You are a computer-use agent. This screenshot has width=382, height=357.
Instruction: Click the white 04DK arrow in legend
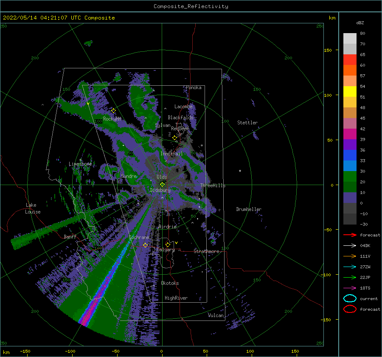[x=350, y=245]
